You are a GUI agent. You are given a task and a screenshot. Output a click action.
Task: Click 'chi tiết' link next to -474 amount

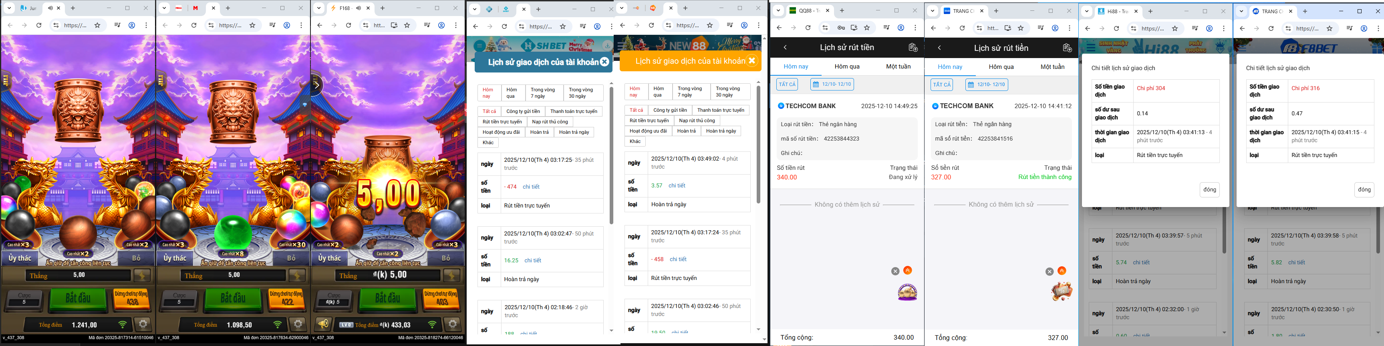pos(531,187)
